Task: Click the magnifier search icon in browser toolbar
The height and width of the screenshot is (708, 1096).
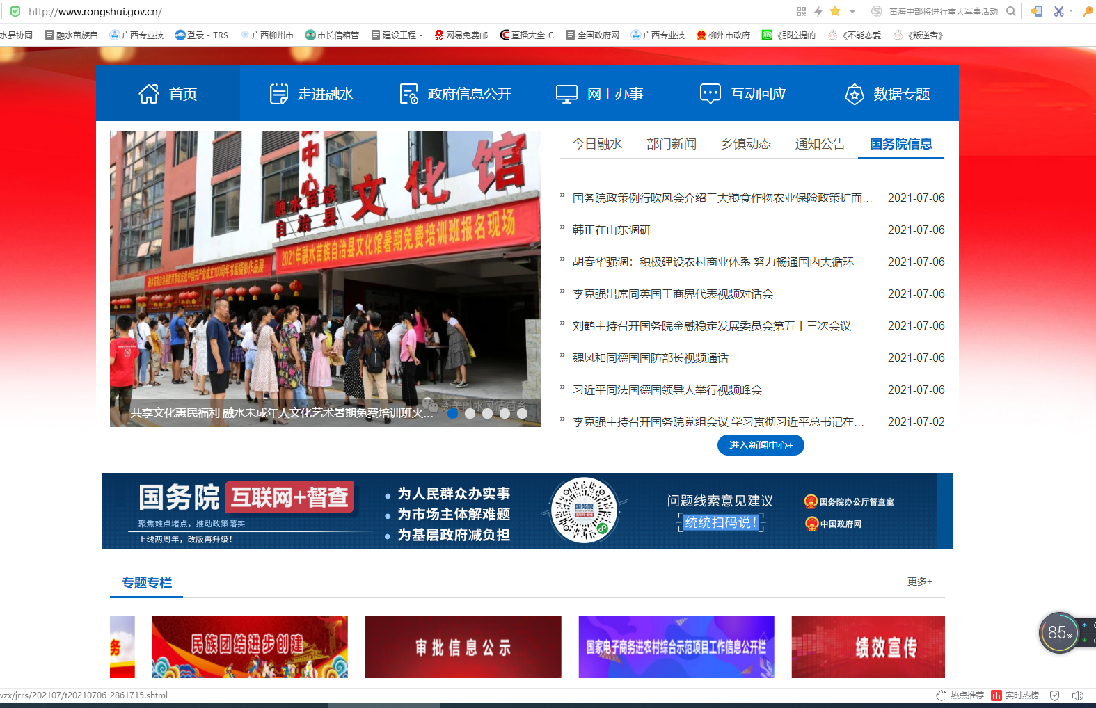Action: [1011, 11]
